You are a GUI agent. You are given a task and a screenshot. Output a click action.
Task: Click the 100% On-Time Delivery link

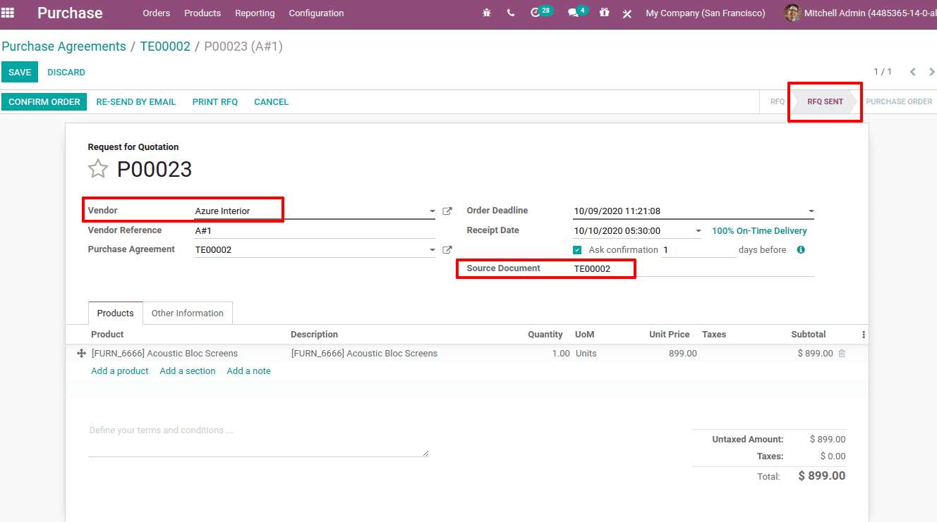click(759, 231)
